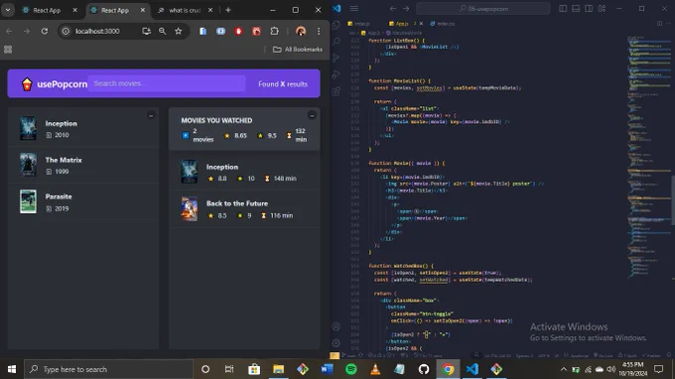Open VS Code Manage gear menu

(x=337, y=343)
